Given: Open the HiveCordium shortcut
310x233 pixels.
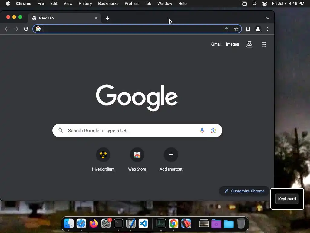Looking at the screenshot, I should pyautogui.click(x=103, y=160).
